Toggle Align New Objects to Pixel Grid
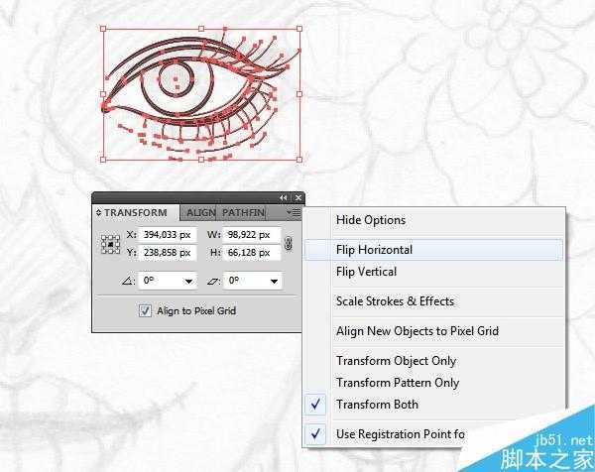This screenshot has width=595, height=472. [x=433, y=331]
